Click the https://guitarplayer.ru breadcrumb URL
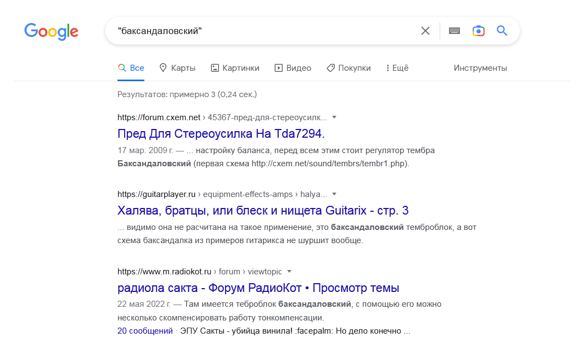 156,194
